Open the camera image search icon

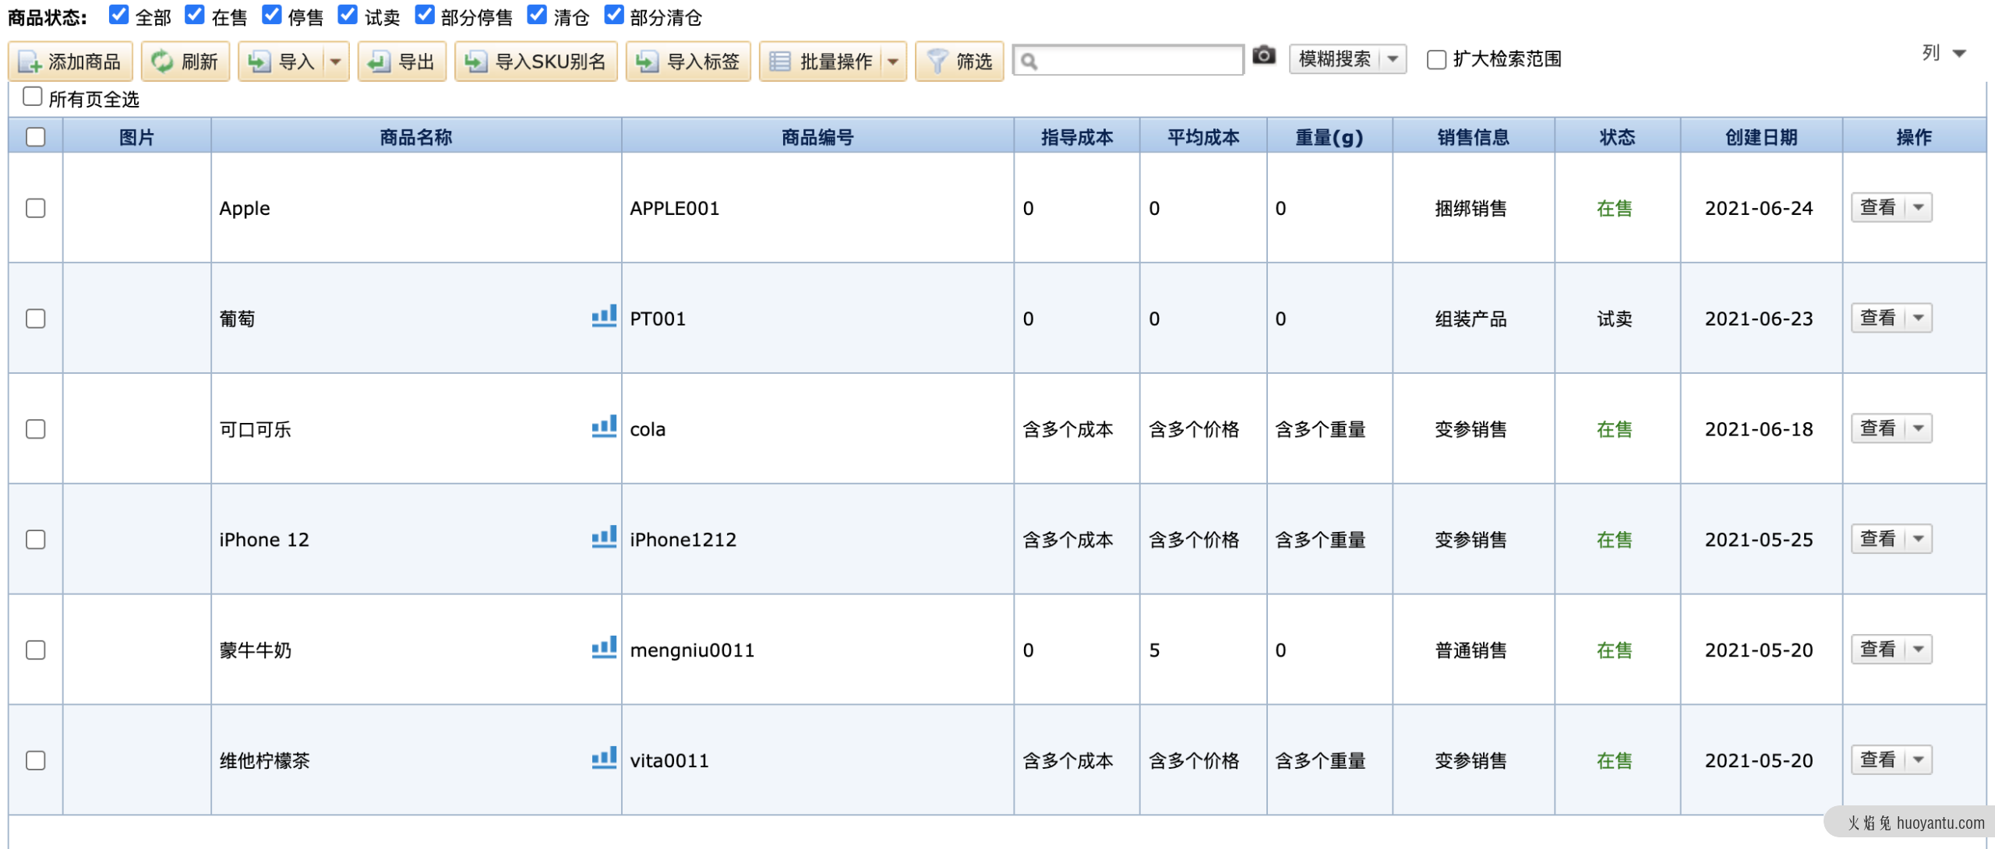click(1263, 55)
